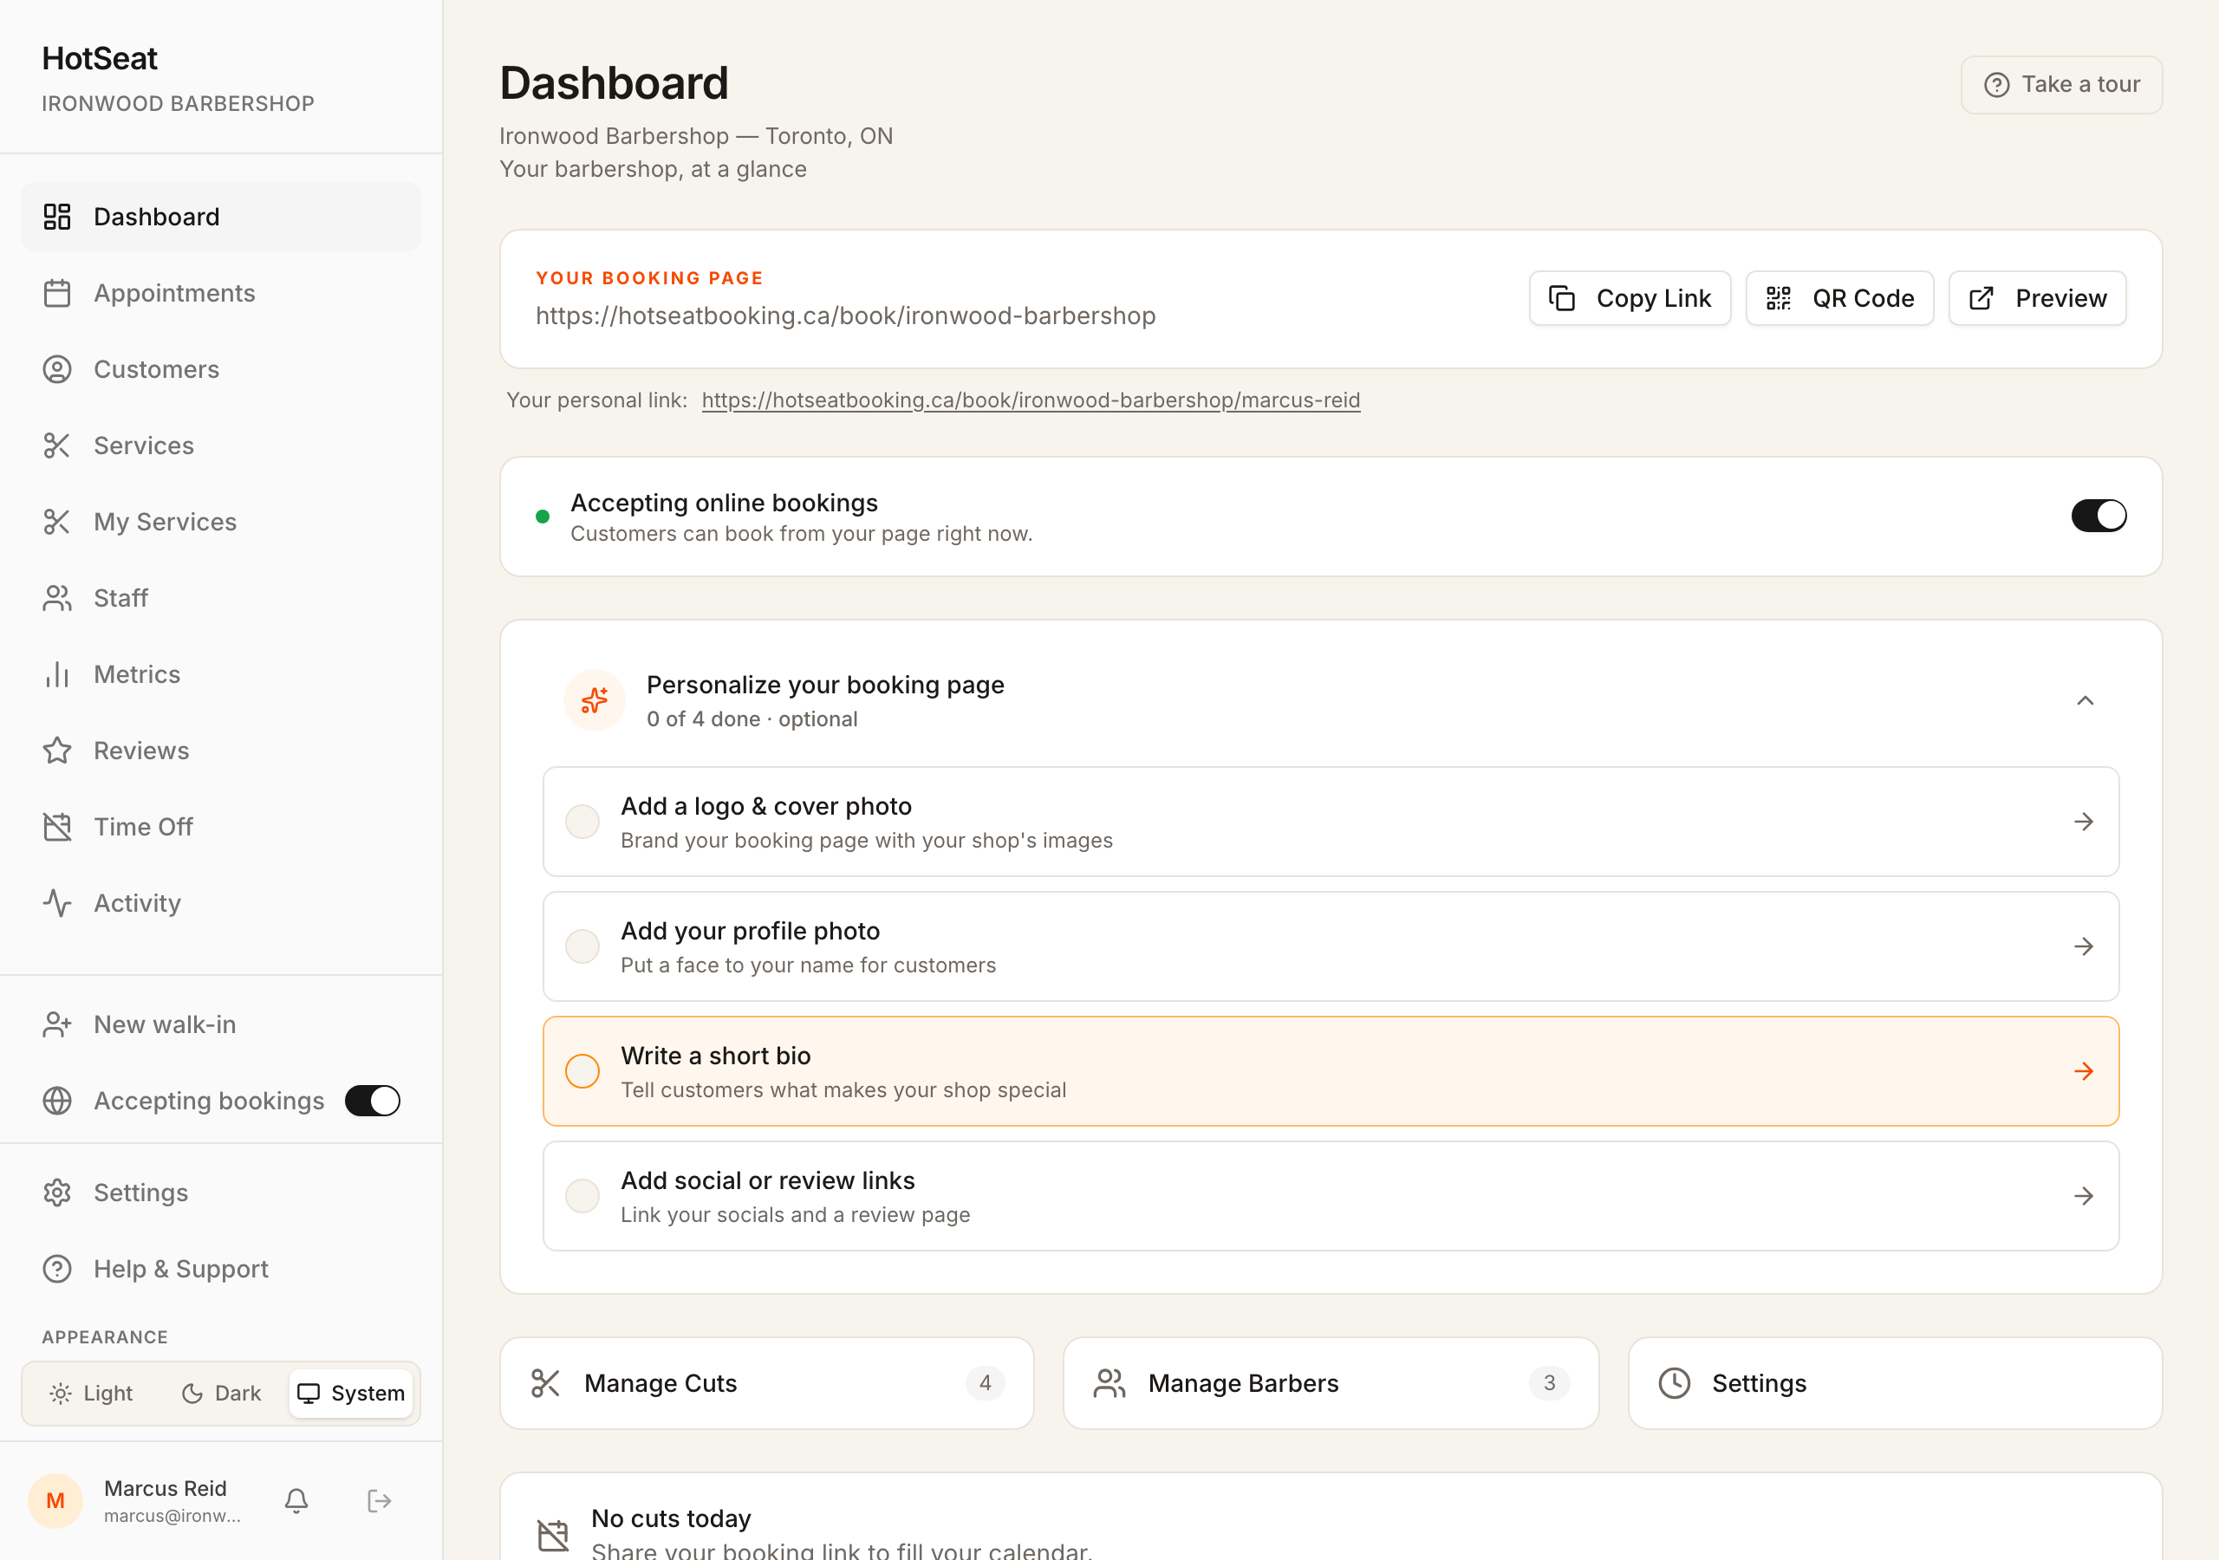Click the sparkle icon on Personalize card
The image size is (2219, 1560).
tap(595, 701)
